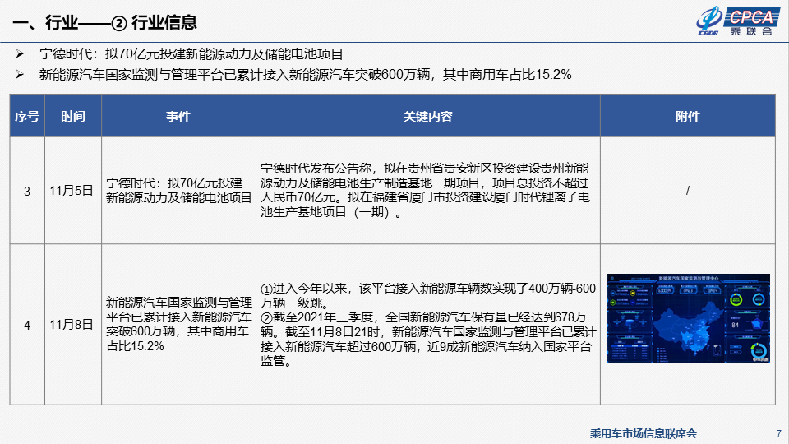Select the 附件 column header
The width and height of the screenshot is (789, 444).
coord(687,116)
